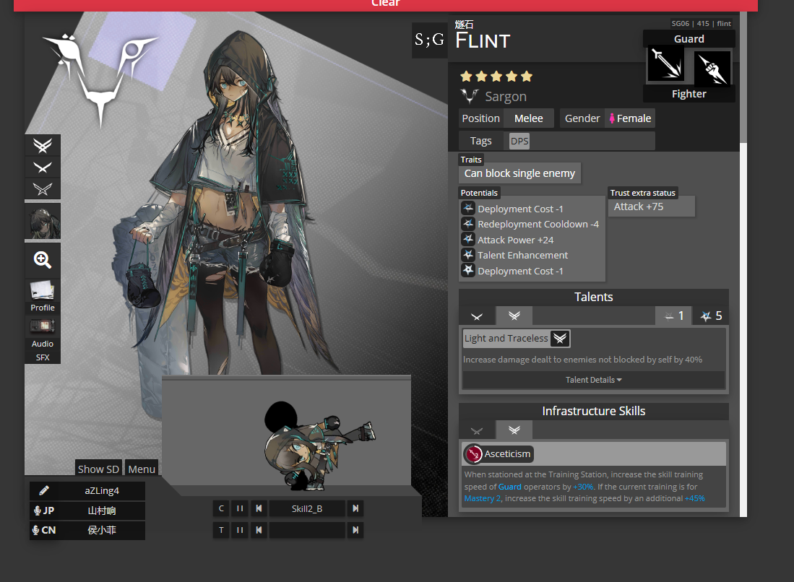The height and width of the screenshot is (582, 794).
Task: Click the last potential icon, Deployment Cost -1
Action: click(x=468, y=270)
